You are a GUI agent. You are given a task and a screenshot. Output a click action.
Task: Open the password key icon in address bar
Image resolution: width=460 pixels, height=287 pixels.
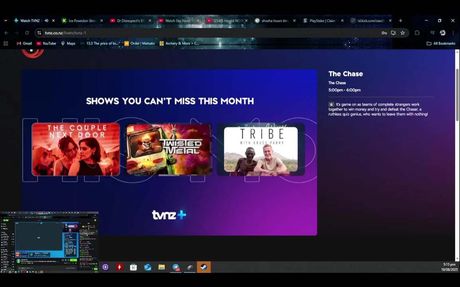click(384, 33)
